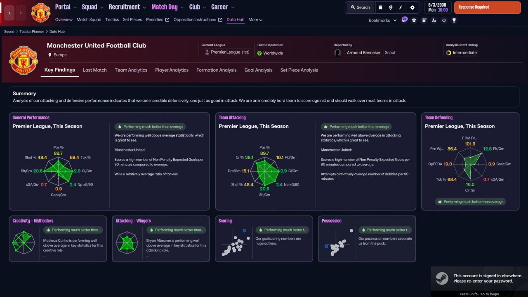This screenshot has height=297, width=528.
Task: Open the settings gear icon
Action: pyautogui.click(x=412, y=7)
